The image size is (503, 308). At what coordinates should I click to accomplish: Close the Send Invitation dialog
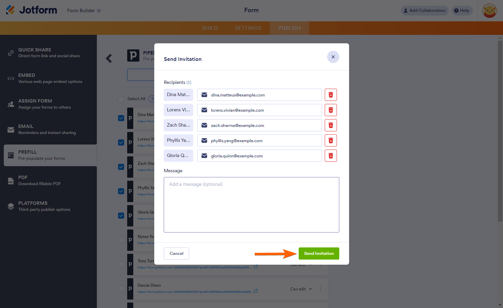pos(333,57)
